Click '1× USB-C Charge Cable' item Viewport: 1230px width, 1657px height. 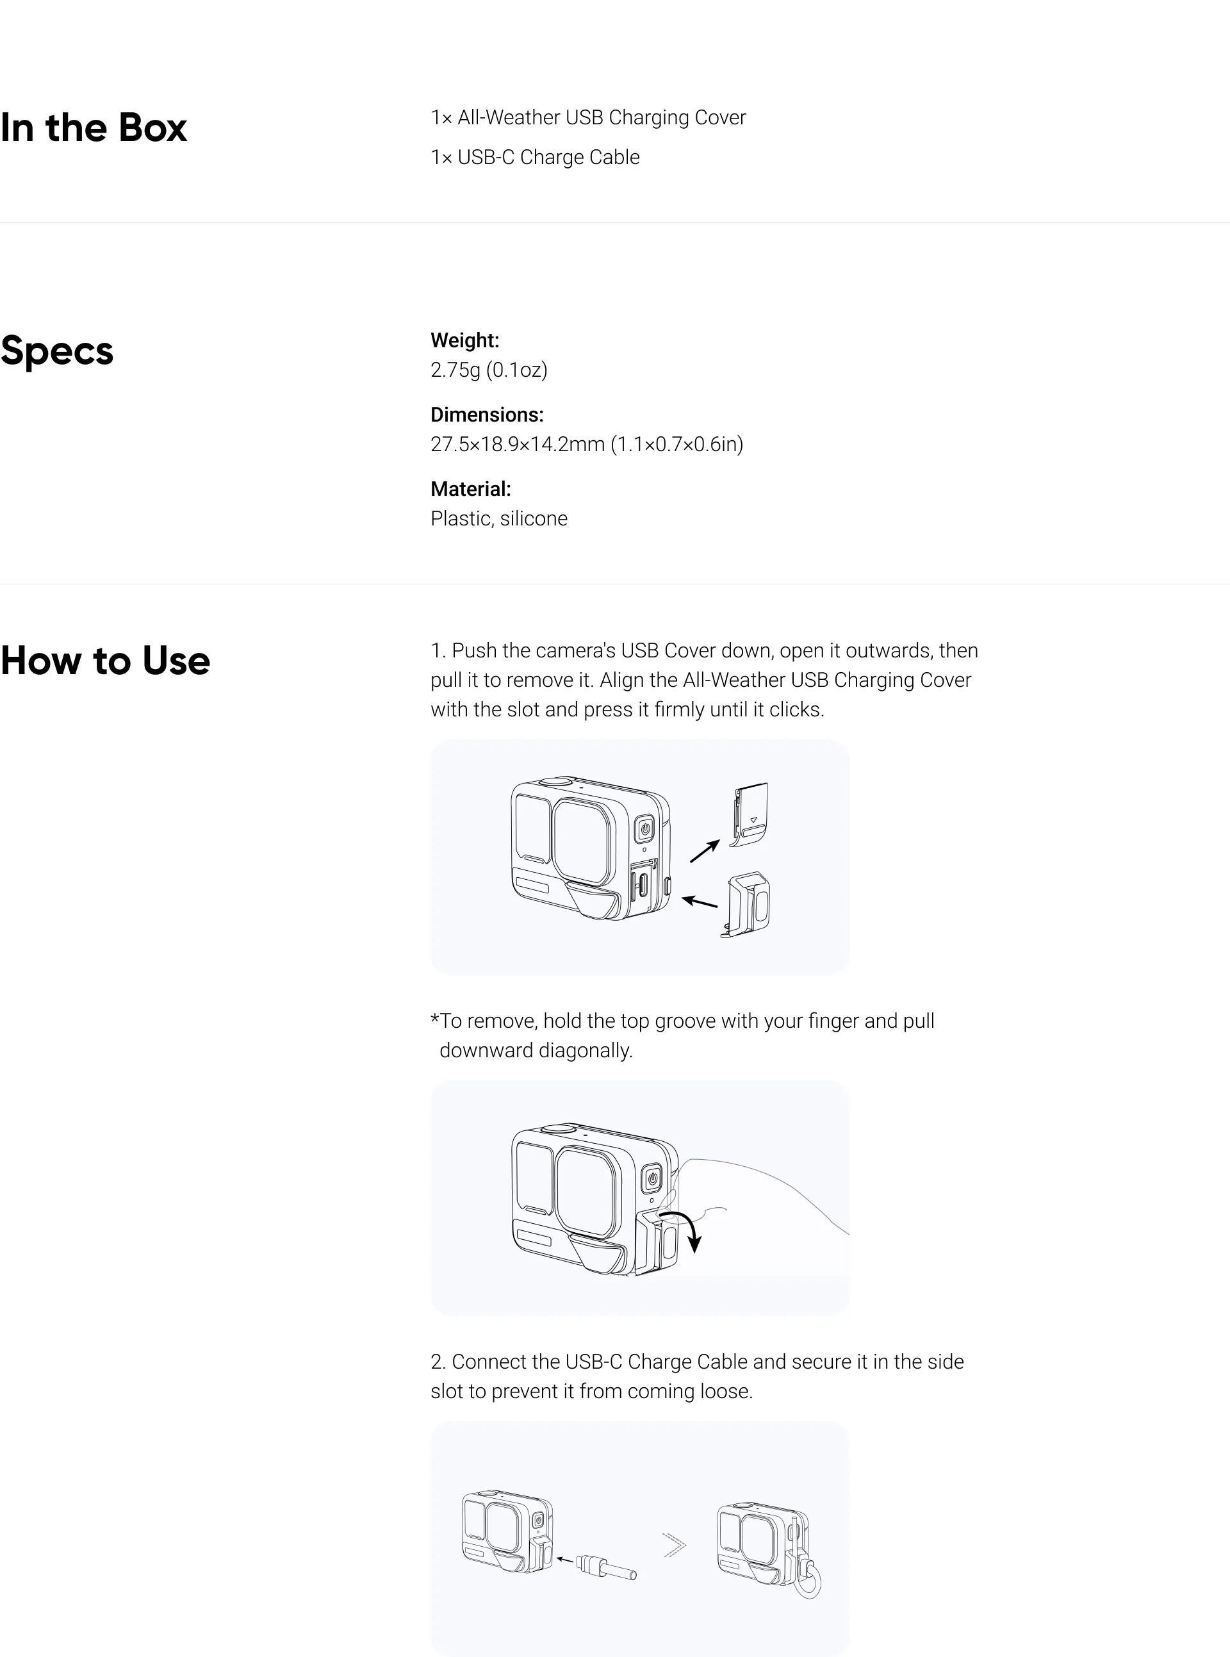pyautogui.click(x=536, y=157)
